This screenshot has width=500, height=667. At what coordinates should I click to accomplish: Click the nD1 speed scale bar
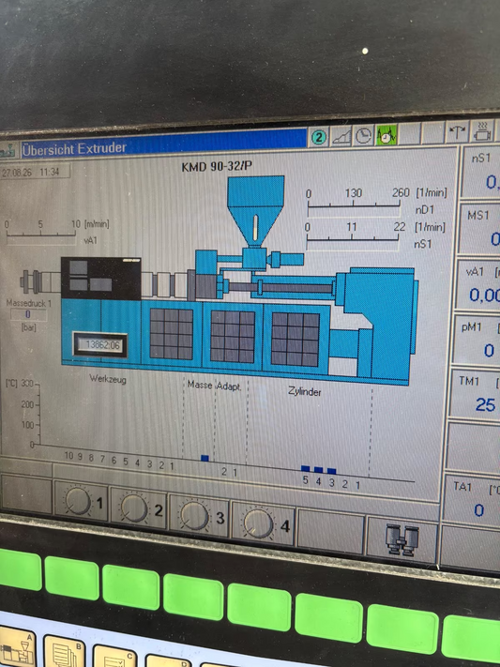click(354, 206)
